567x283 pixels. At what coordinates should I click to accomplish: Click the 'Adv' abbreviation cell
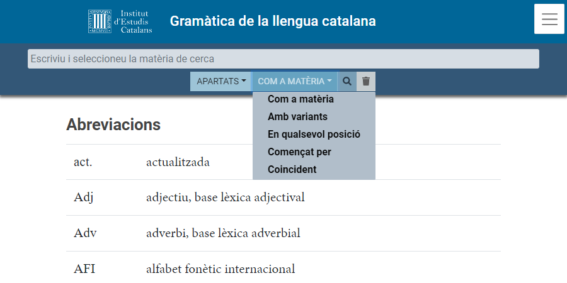85,233
